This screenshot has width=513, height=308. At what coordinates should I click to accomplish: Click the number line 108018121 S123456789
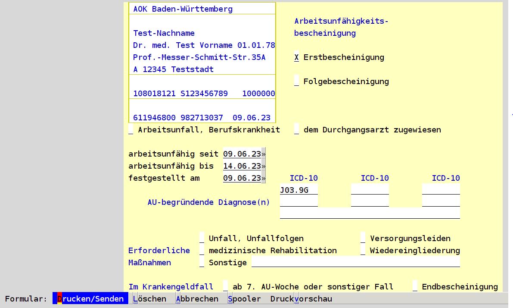[x=204, y=93]
